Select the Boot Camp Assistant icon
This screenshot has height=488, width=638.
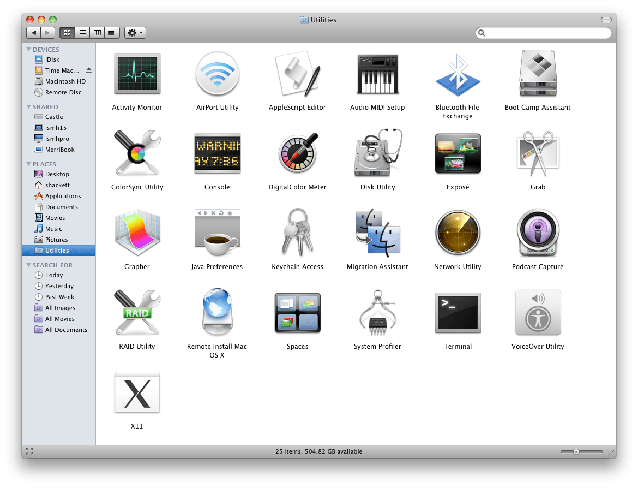(538, 73)
